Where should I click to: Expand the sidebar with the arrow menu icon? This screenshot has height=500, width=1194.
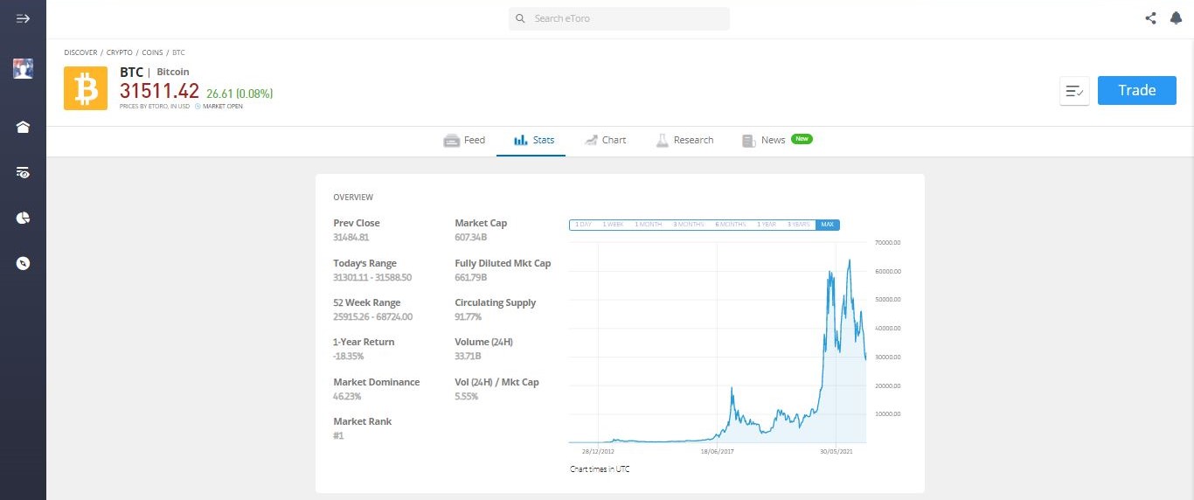[23, 18]
